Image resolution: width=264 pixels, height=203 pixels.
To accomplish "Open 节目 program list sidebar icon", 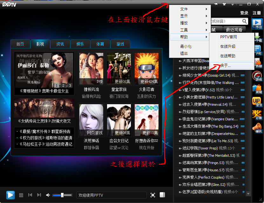I will [257, 24].
